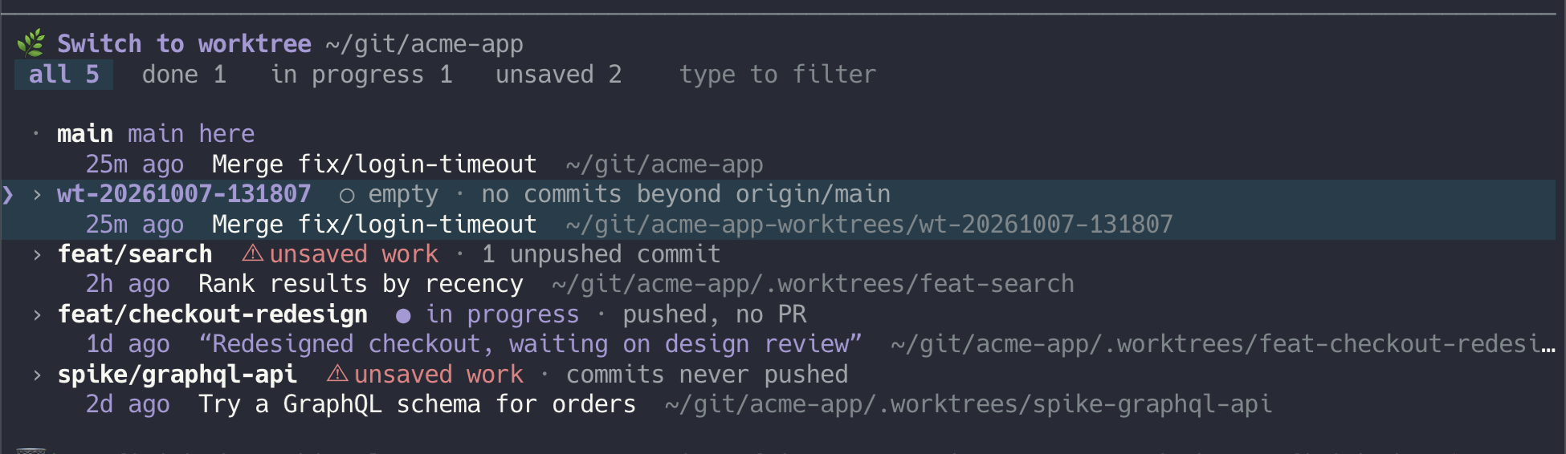Click path ending in wt-20261007-131807
Screen dimensions: 1566x454
pyautogui.click(x=869, y=225)
